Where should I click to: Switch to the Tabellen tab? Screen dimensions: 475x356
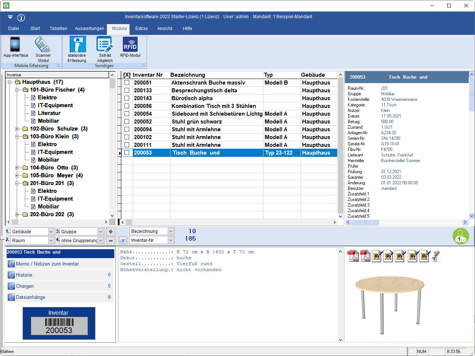click(x=58, y=29)
